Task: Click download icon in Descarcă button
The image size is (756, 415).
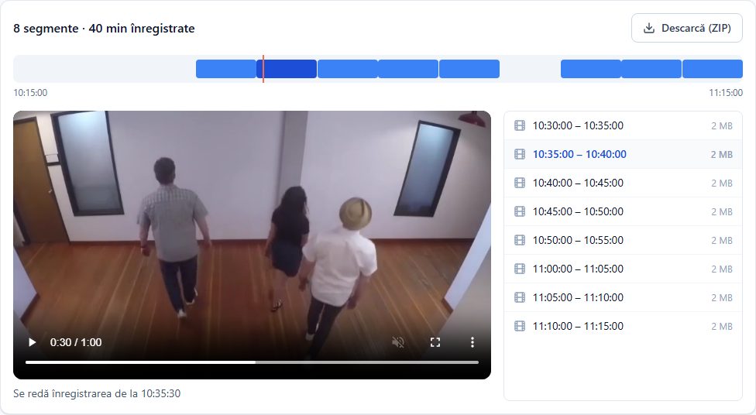Action: coord(649,28)
